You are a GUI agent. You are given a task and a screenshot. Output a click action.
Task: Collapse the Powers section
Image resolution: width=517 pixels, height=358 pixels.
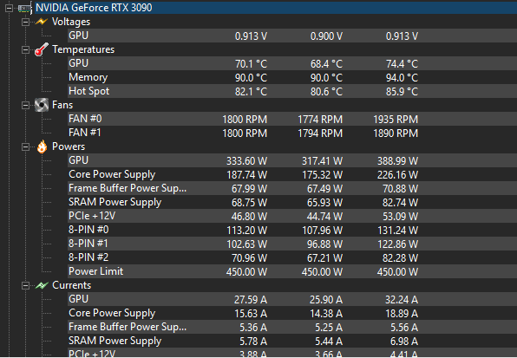(x=25, y=146)
